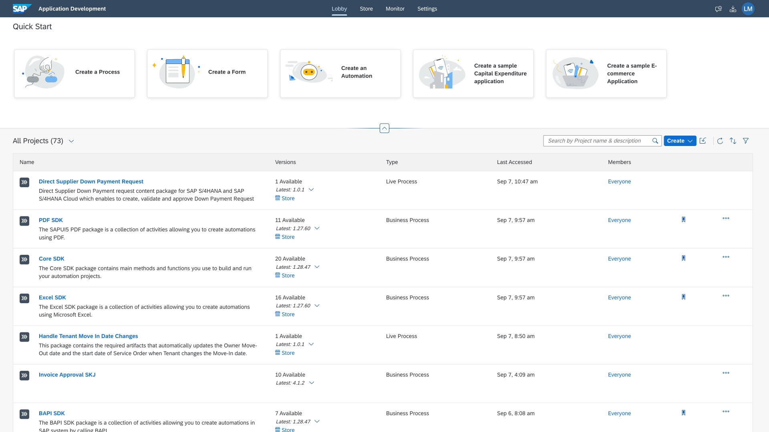
Task: Open the PDF SDK project link
Action: point(51,220)
